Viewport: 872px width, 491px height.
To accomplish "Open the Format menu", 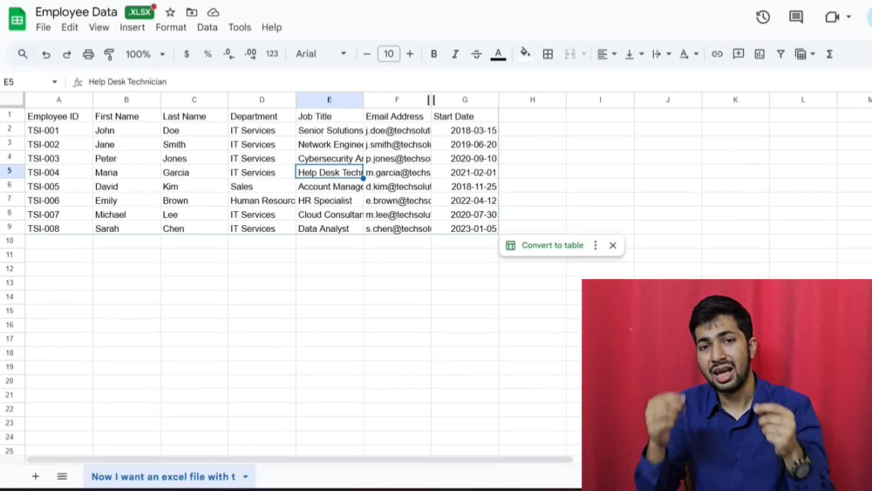I will [171, 27].
